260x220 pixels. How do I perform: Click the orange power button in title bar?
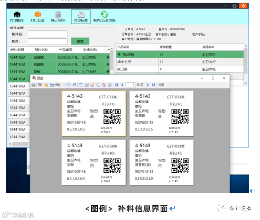point(243,6)
